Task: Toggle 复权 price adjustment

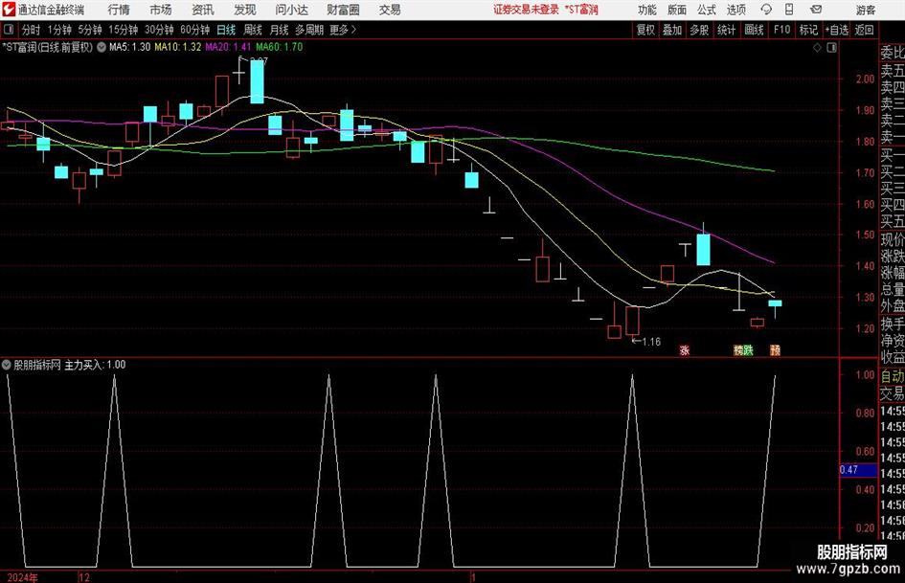Action: 645,30
